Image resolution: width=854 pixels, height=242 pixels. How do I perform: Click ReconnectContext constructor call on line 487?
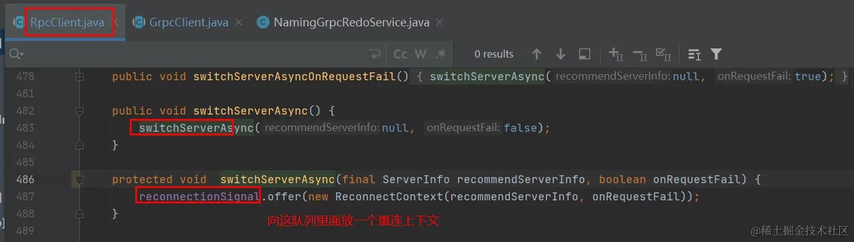tap(389, 197)
